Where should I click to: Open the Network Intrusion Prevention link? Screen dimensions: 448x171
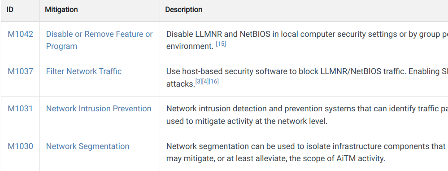[x=99, y=109]
